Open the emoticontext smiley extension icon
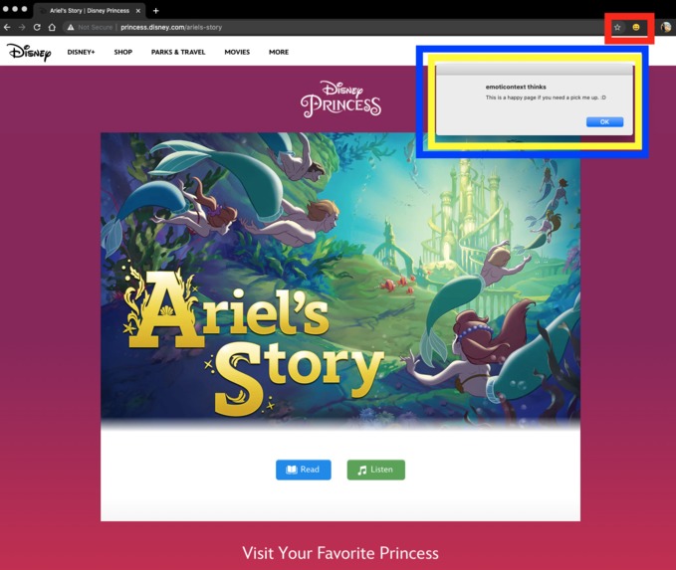This screenshot has height=570, width=676. [x=636, y=27]
